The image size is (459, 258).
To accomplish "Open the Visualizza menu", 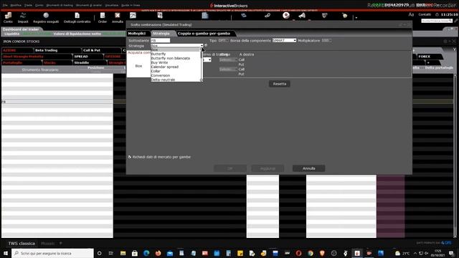I will tap(112, 5).
